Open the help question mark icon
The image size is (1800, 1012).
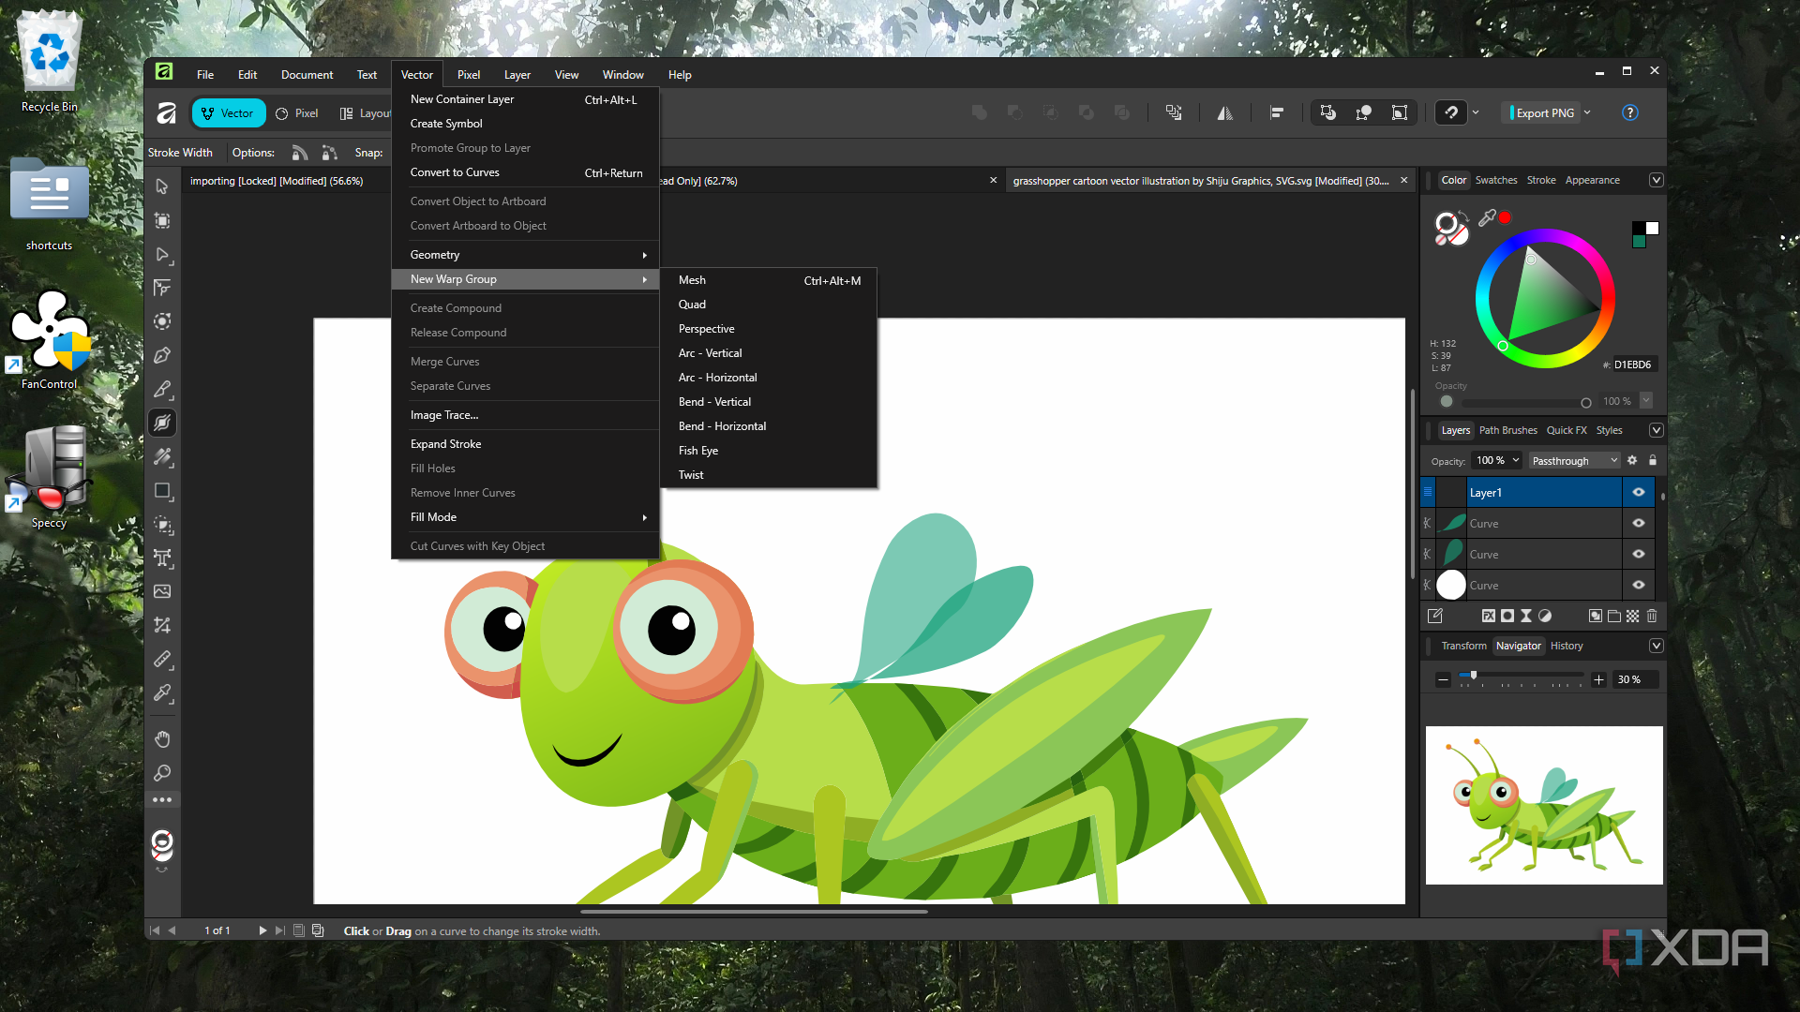[1630, 112]
